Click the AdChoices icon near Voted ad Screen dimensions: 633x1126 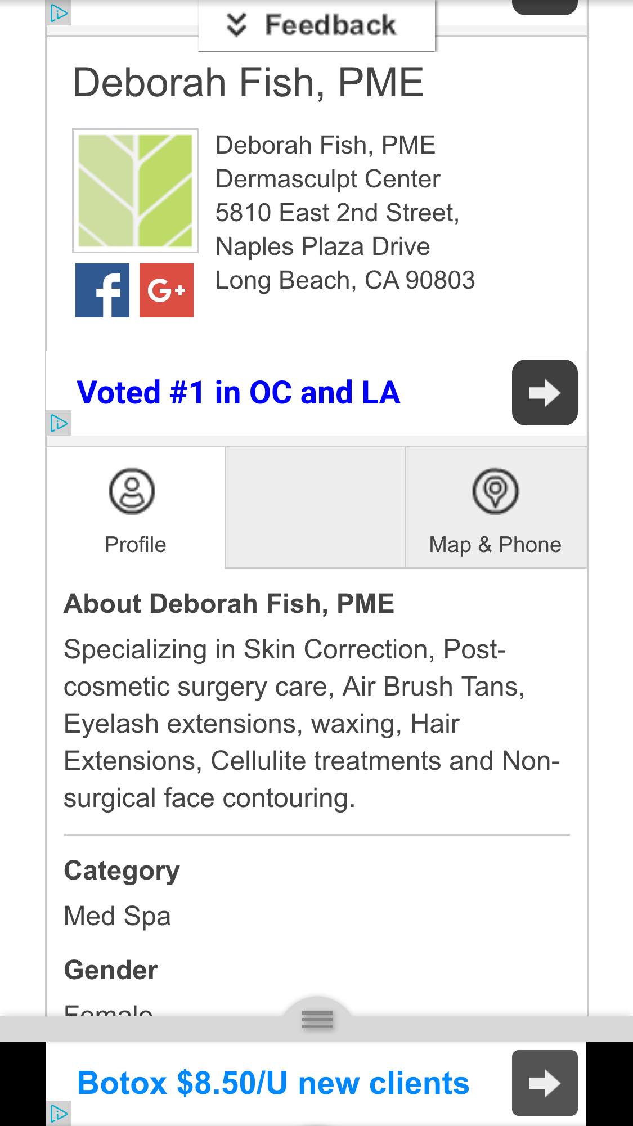point(59,423)
